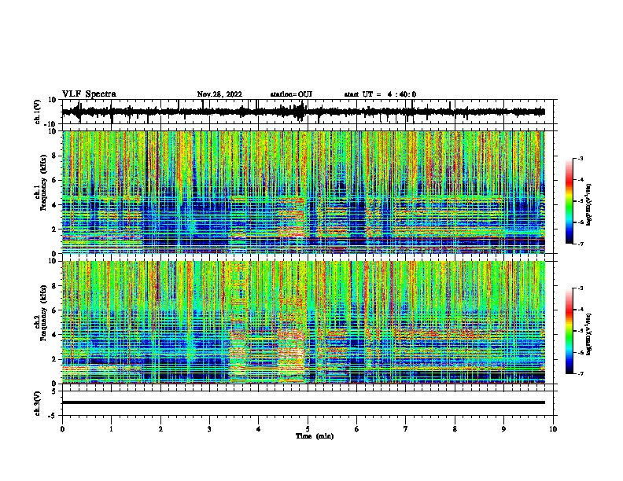This screenshot has height=481, width=623.
Task: Click the "2" tick on the time axis
Action: tap(160, 429)
